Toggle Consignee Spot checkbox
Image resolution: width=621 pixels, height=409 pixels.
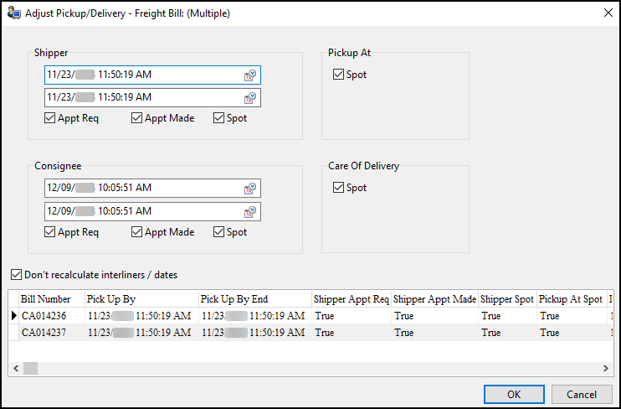pyautogui.click(x=219, y=232)
